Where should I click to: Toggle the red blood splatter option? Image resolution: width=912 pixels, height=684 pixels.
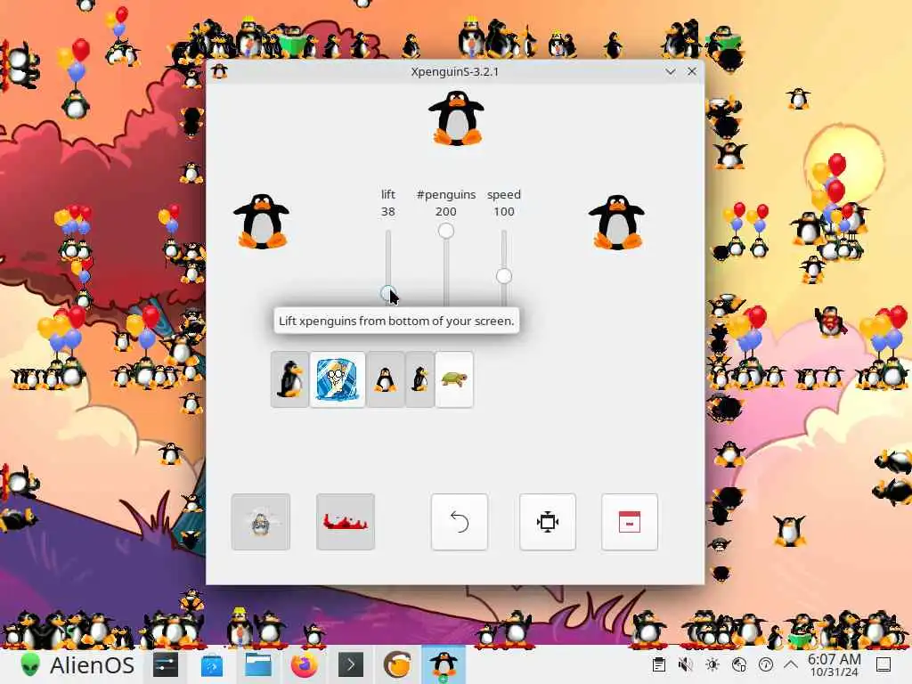coord(346,522)
